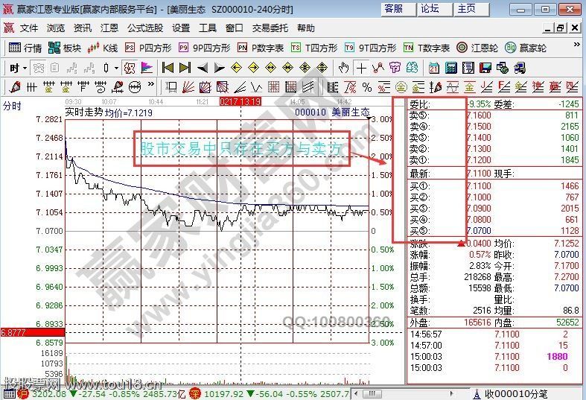Open the P四方形 square tool
586x400 pixels.
[x=148, y=48]
